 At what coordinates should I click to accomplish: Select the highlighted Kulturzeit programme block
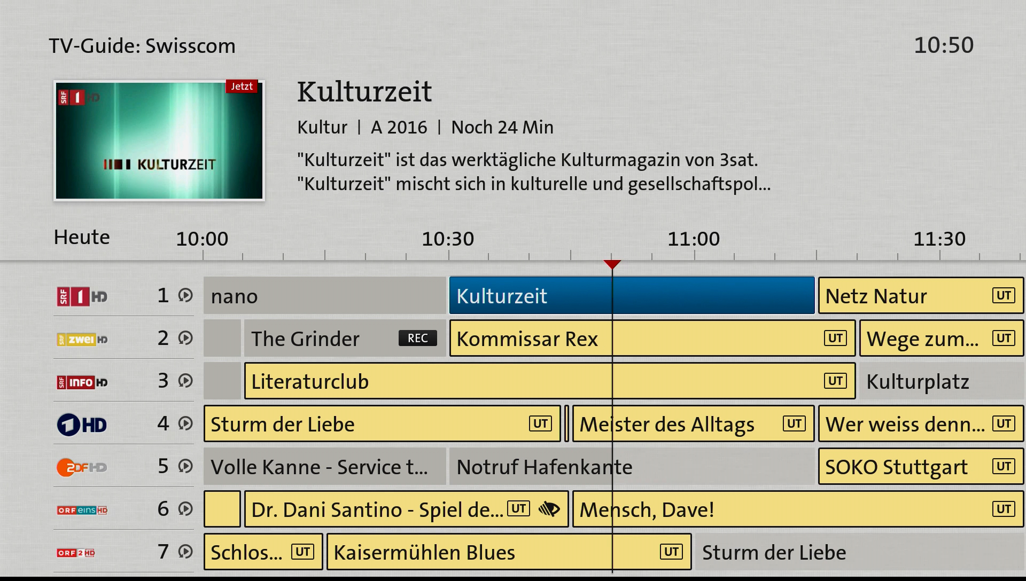pyautogui.click(x=632, y=295)
